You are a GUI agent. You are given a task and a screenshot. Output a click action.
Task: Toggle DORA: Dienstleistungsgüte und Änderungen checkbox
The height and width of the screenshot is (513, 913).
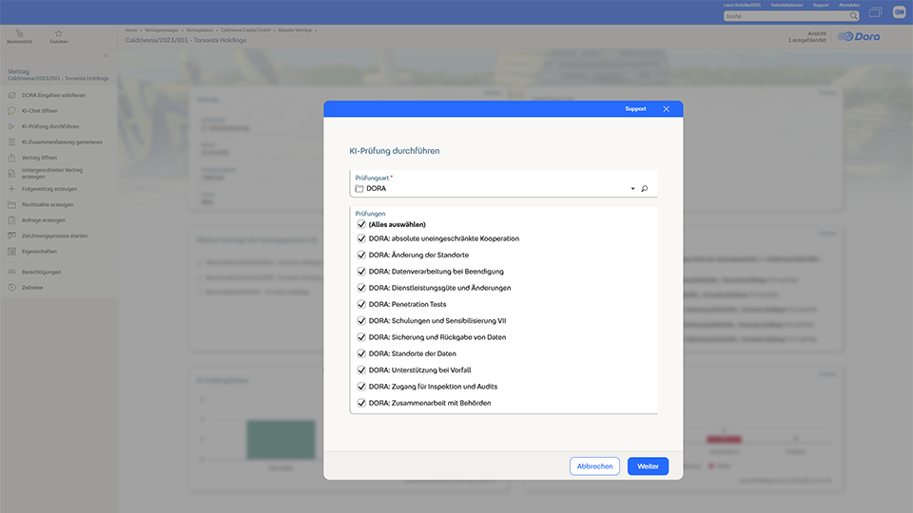pyautogui.click(x=361, y=288)
